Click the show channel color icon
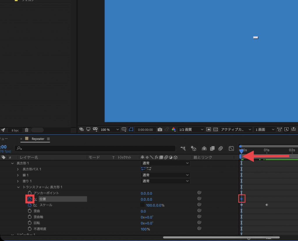 pos(174,130)
